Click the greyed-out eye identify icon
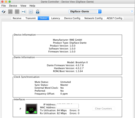Viewport: 135px width, 118px height. coord(17,12)
